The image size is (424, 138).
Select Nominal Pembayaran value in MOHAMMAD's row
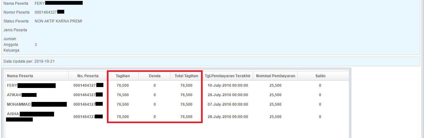(x=275, y=104)
